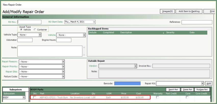Expand the Repair Priority dropdown
This screenshot has height=104, width=217.
point(63,67)
